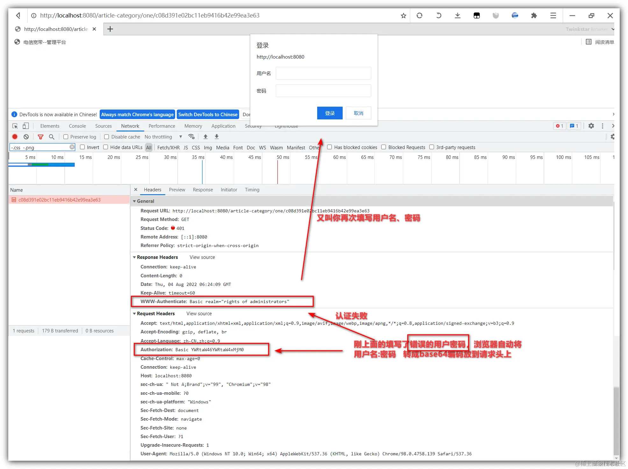628x469 pixels.
Task: Toggle the network filter funnel icon
Action: (x=40, y=137)
